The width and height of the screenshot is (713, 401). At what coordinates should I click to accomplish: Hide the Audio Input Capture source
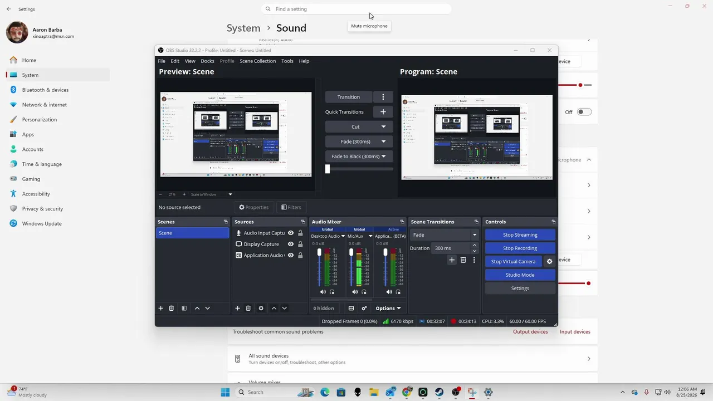pyautogui.click(x=291, y=233)
